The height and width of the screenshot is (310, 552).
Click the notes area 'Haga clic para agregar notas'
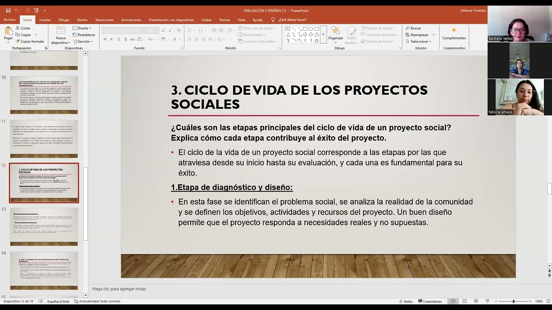(x=119, y=289)
